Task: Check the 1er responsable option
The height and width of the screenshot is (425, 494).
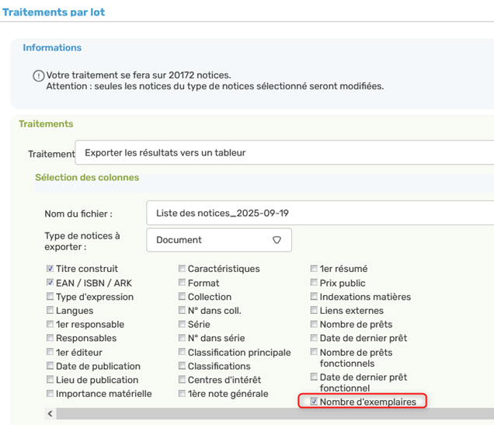Action: pyautogui.click(x=50, y=325)
